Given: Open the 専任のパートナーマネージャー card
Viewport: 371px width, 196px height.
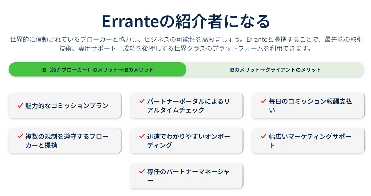Looking at the screenshot, I should (x=187, y=176).
